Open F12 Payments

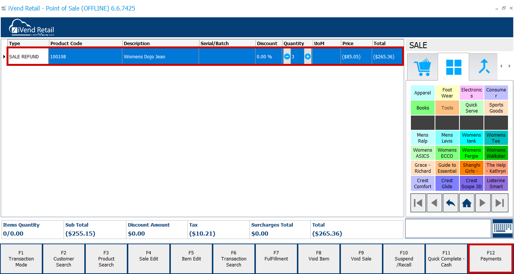click(x=491, y=259)
